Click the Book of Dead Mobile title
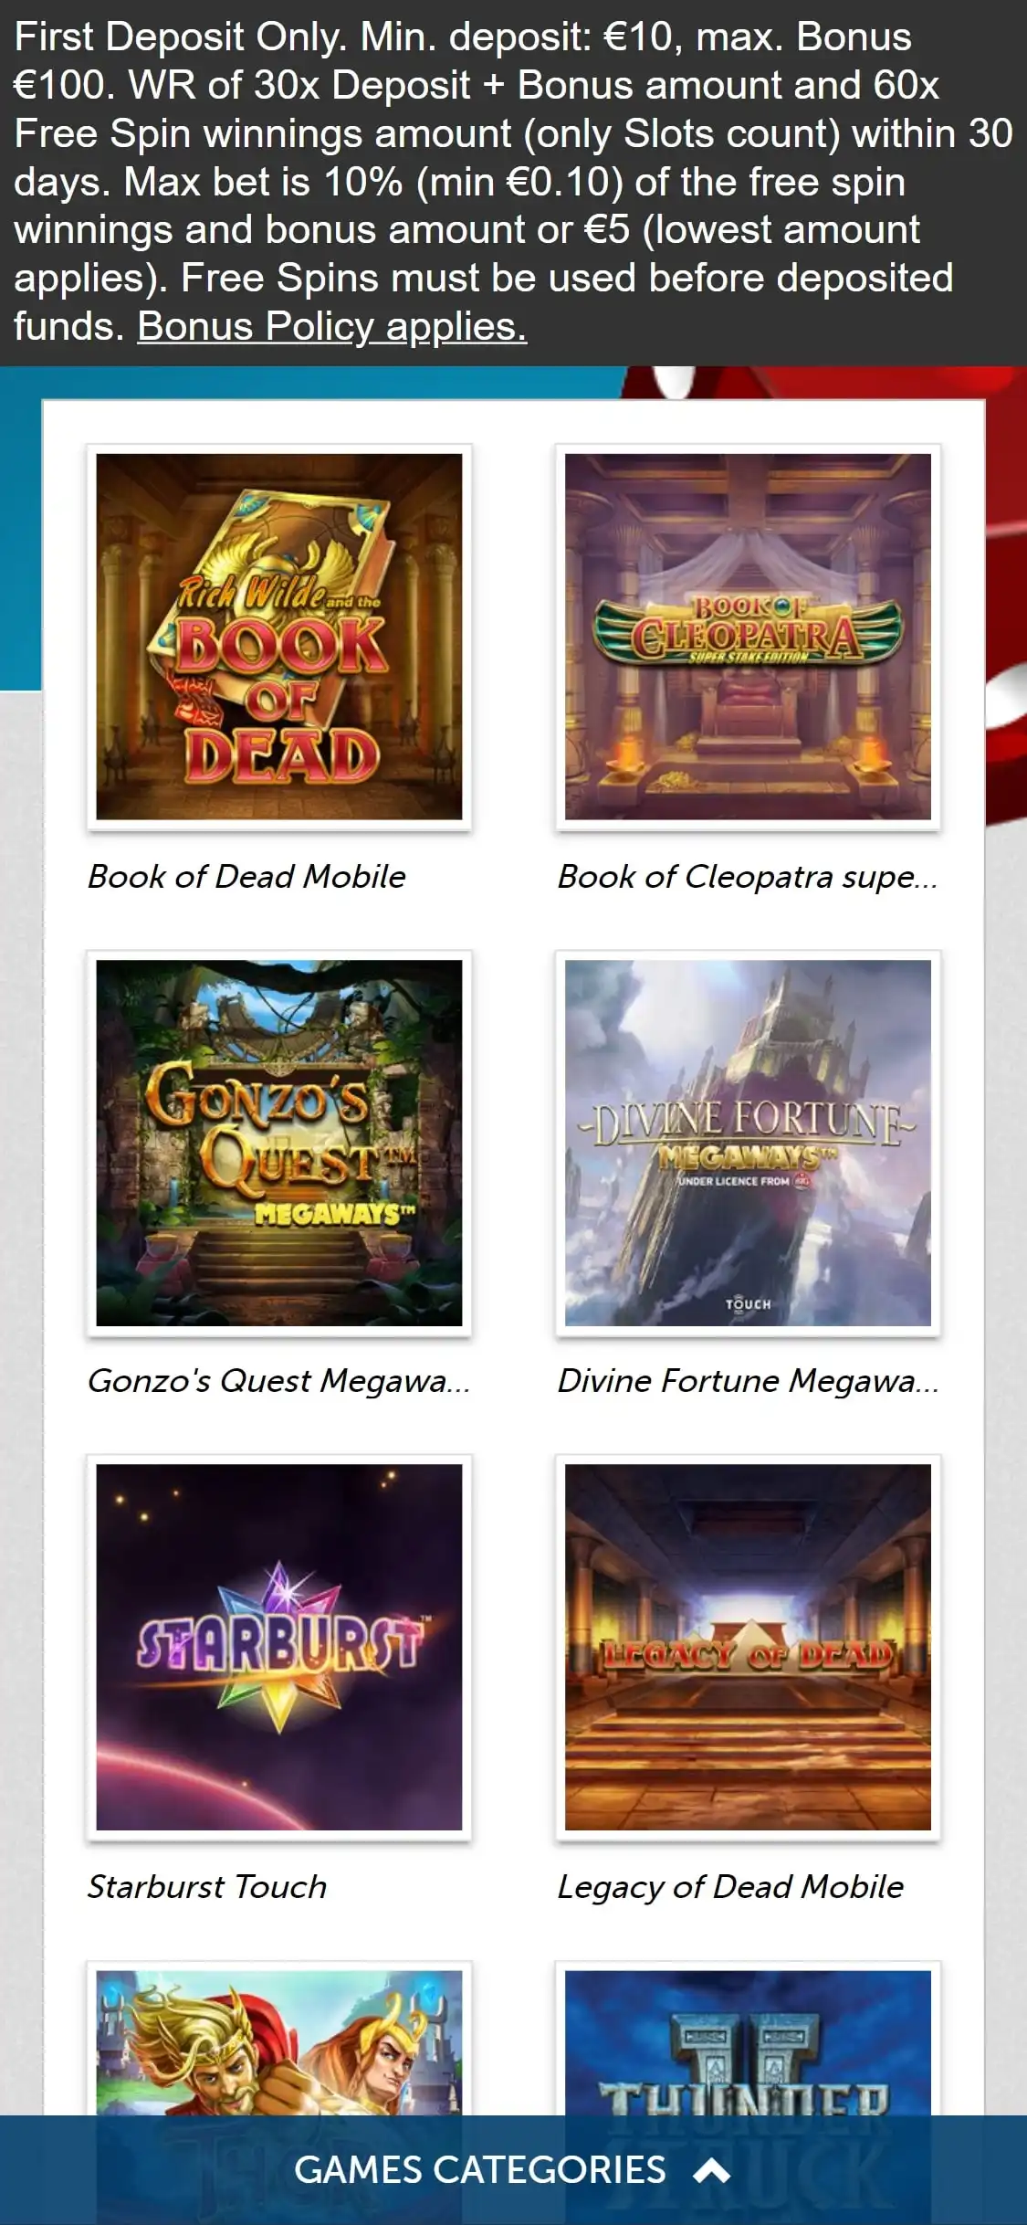This screenshot has height=2225, width=1027. coord(246,877)
